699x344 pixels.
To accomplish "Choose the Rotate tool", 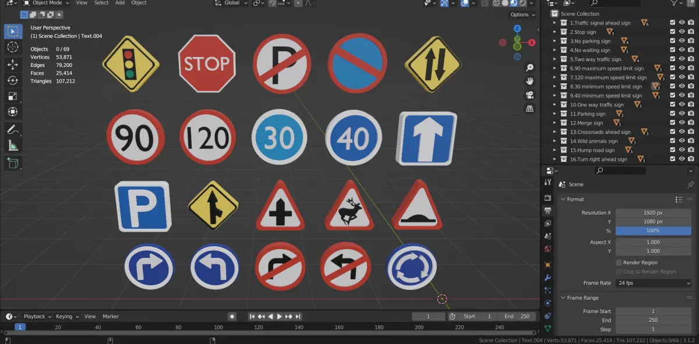I will click(x=13, y=80).
